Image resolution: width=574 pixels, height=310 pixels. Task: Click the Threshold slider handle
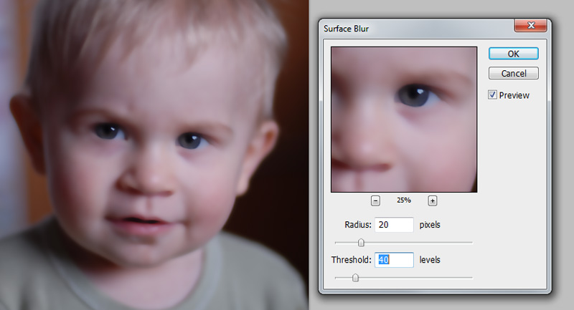pyautogui.click(x=355, y=278)
